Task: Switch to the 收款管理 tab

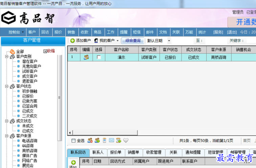Action: click(154, 152)
